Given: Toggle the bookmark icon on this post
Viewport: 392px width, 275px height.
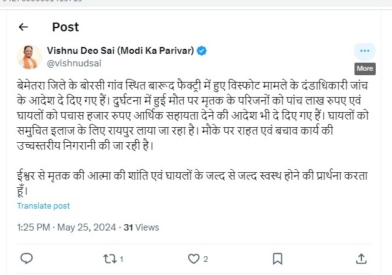Looking at the screenshot, I should coord(278,258).
